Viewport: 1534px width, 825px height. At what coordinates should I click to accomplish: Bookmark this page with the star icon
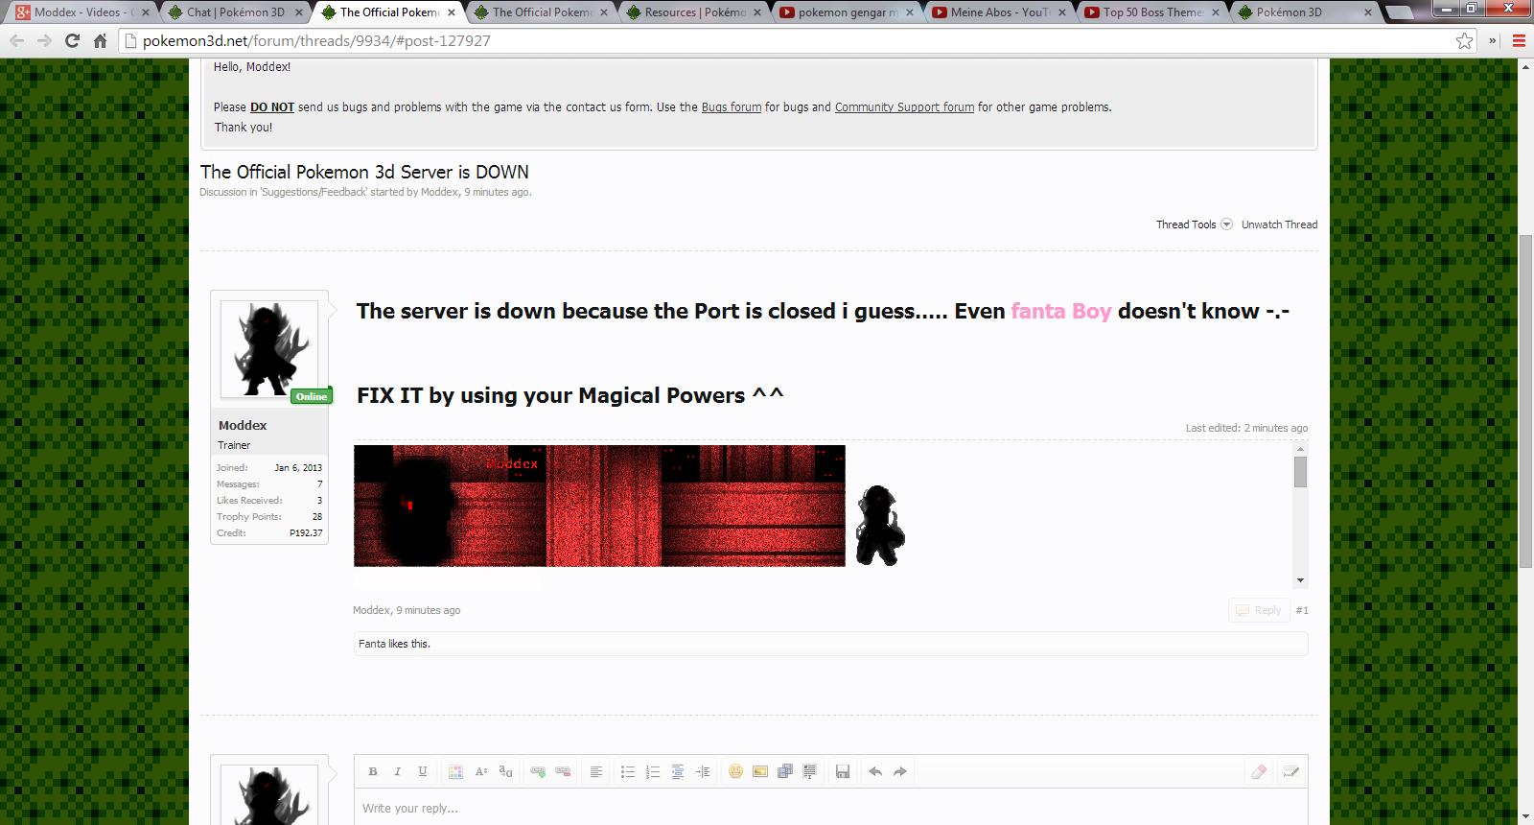coord(1464,41)
